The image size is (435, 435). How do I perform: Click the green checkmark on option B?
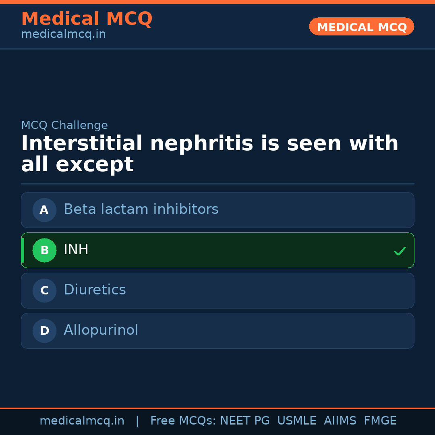pyautogui.click(x=400, y=251)
